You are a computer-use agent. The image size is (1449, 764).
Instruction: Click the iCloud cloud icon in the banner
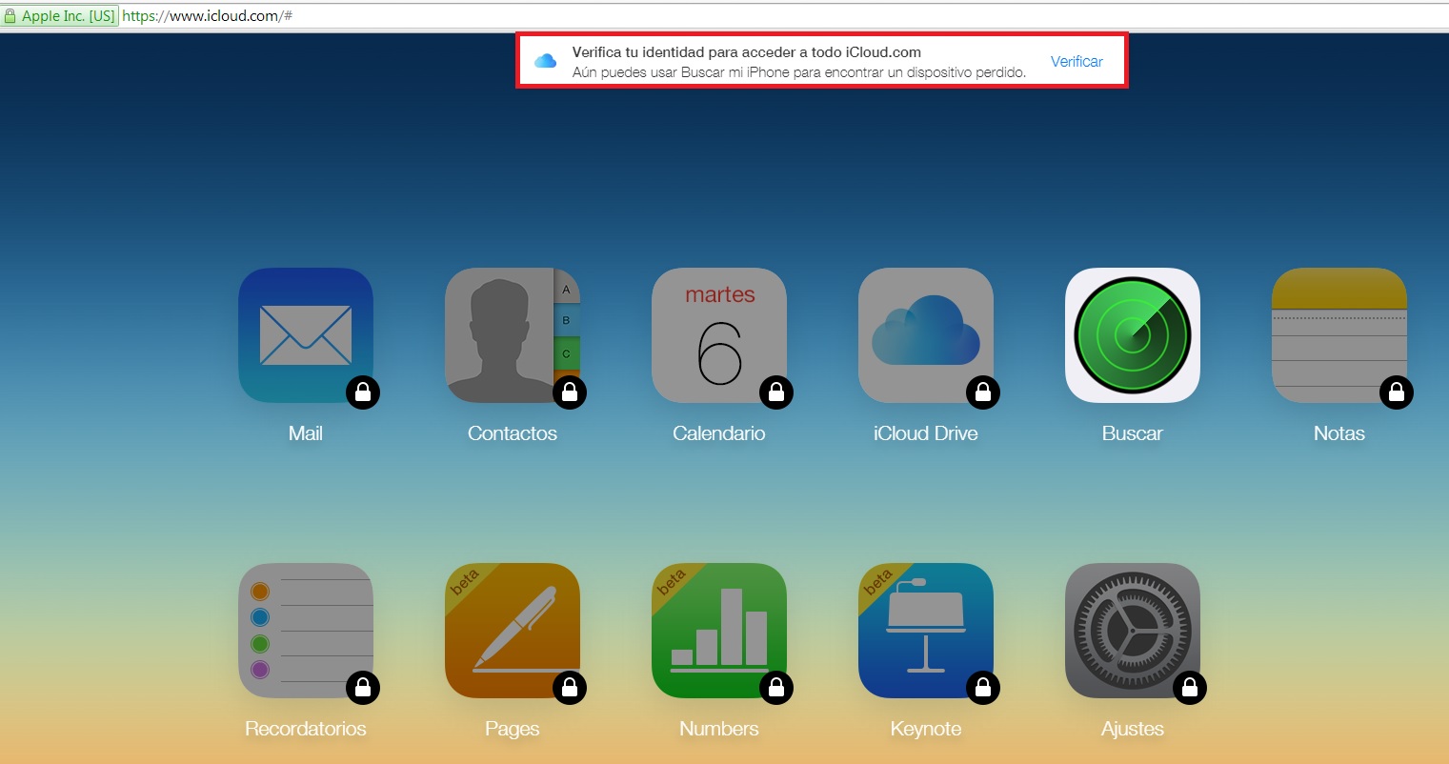545,61
